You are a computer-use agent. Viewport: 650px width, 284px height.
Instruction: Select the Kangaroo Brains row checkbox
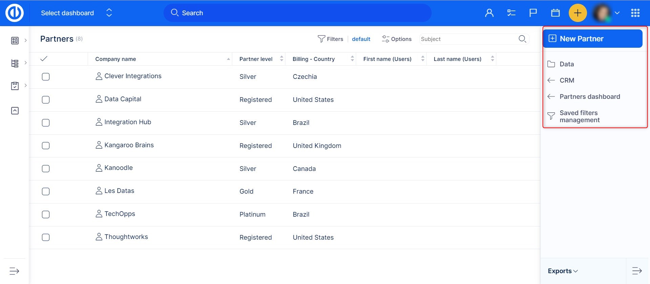pos(46,146)
